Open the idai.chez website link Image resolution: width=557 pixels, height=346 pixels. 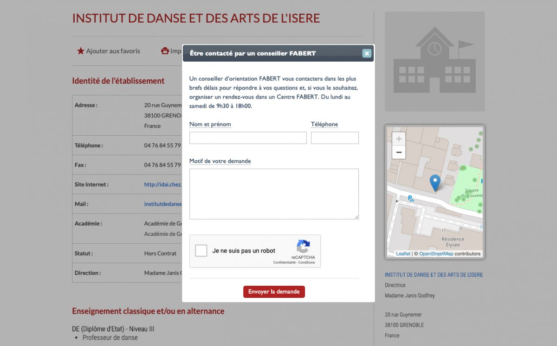point(162,184)
